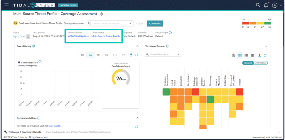Click the PRE, Windows platforms value
Viewport: 285px width, 140px height.
(145, 36)
